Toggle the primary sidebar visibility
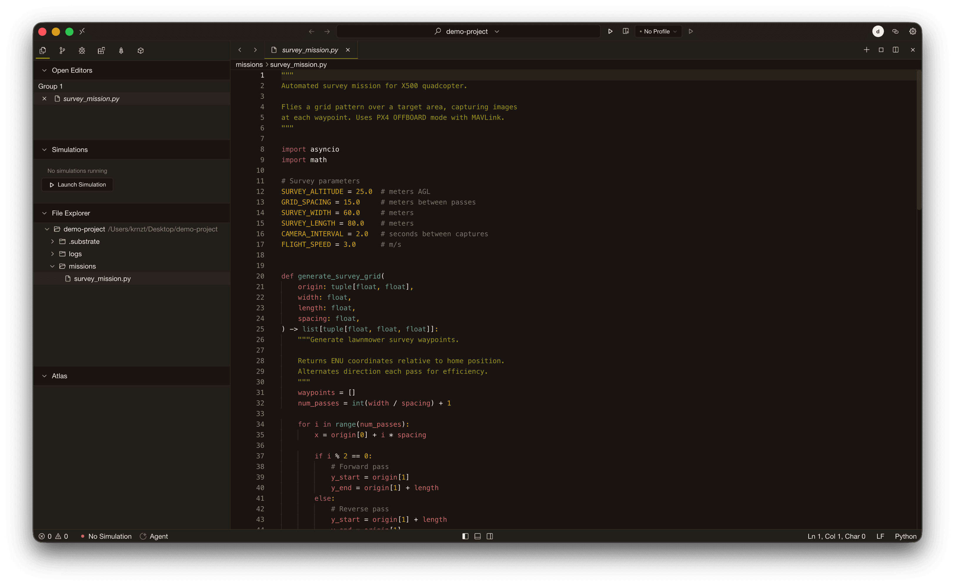Screen dimensions: 955x586 [x=465, y=536]
